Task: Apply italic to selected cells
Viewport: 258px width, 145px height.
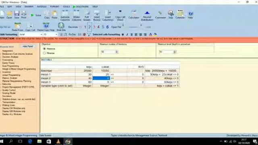Action: [x=127, y=35]
